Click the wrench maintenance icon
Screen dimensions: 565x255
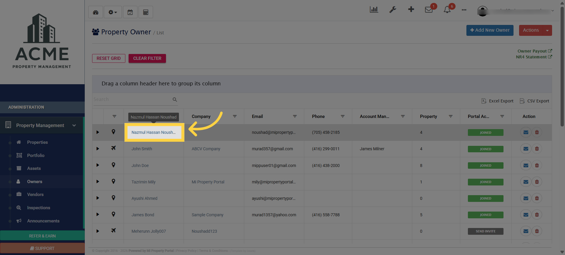tap(393, 10)
